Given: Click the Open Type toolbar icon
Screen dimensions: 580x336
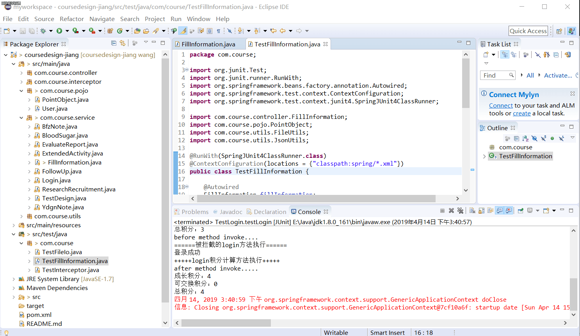Looking at the screenshot, I should click(x=137, y=31).
